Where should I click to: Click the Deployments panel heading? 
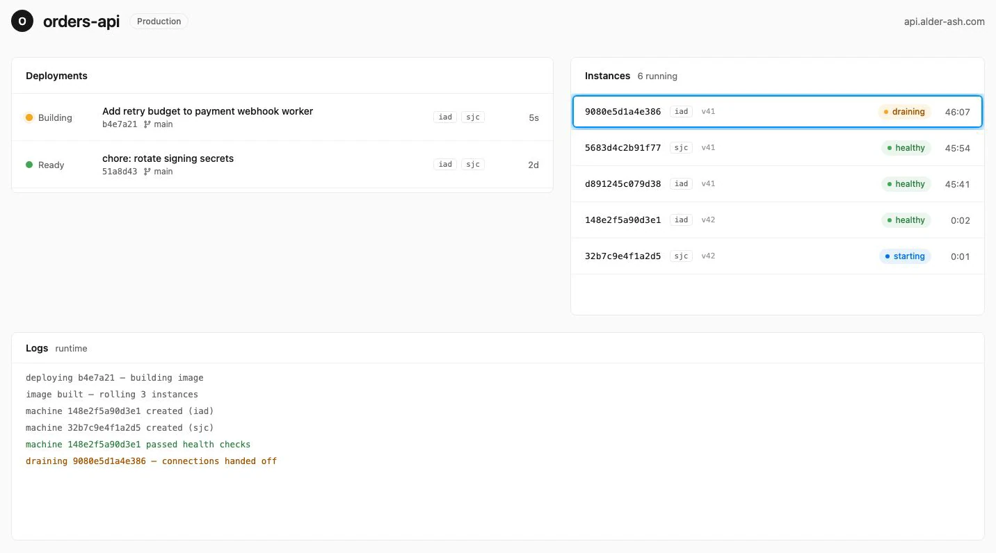pyautogui.click(x=56, y=76)
